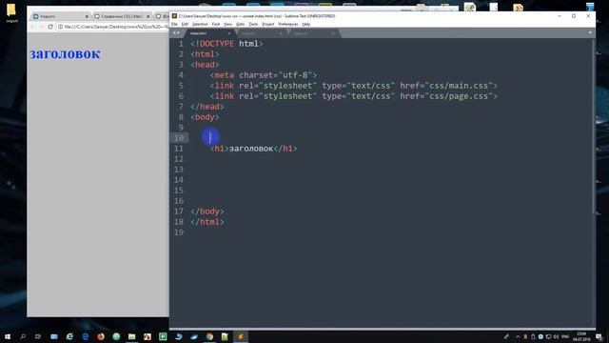Open Microsoft Edge from the taskbar
The height and width of the screenshot is (343, 609).
pos(85,336)
